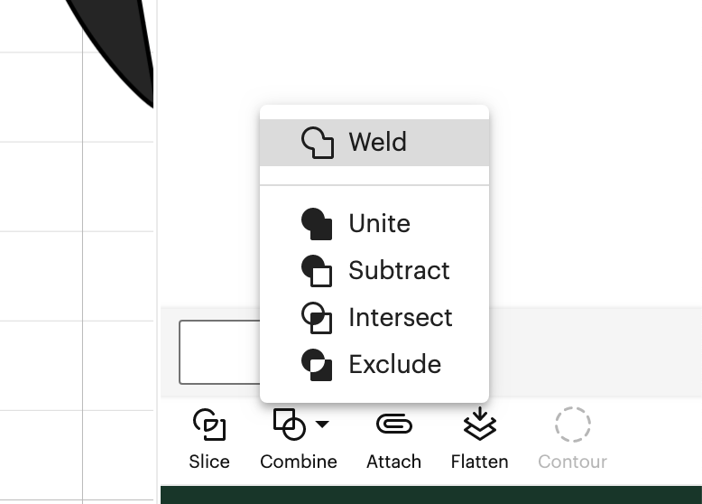The image size is (702, 504).
Task: Choose Weld text in the menu
Action: tap(378, 142)
